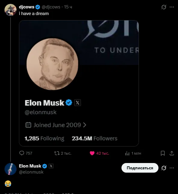Share the tweet using upload arrow icon
This screenshot has height=194, width=178.
(x=172, y=153)
